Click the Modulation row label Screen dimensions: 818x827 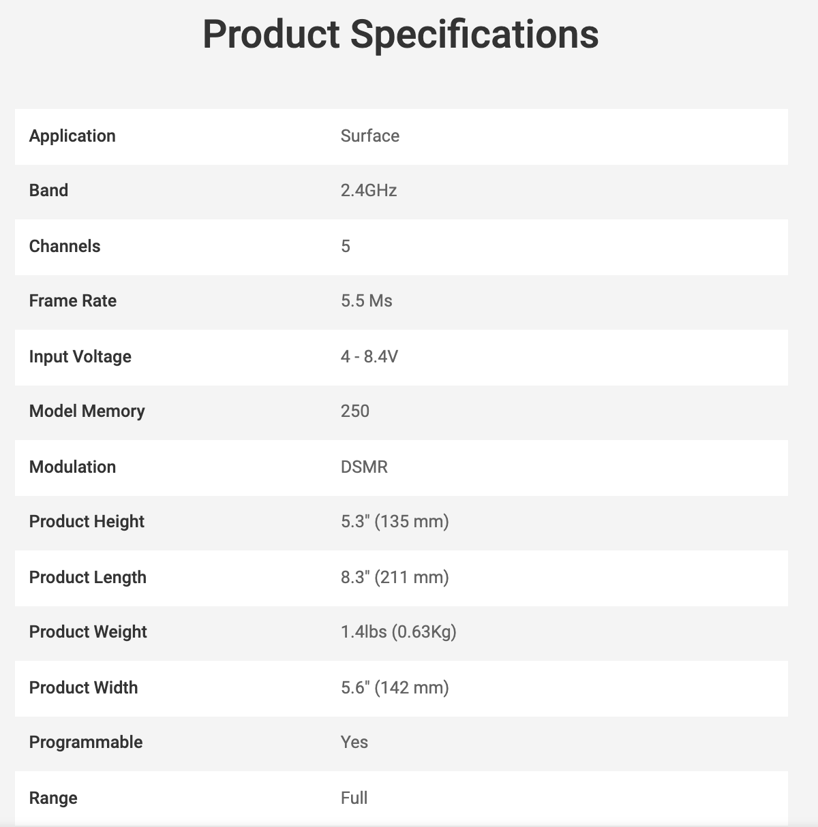(73, 467)
